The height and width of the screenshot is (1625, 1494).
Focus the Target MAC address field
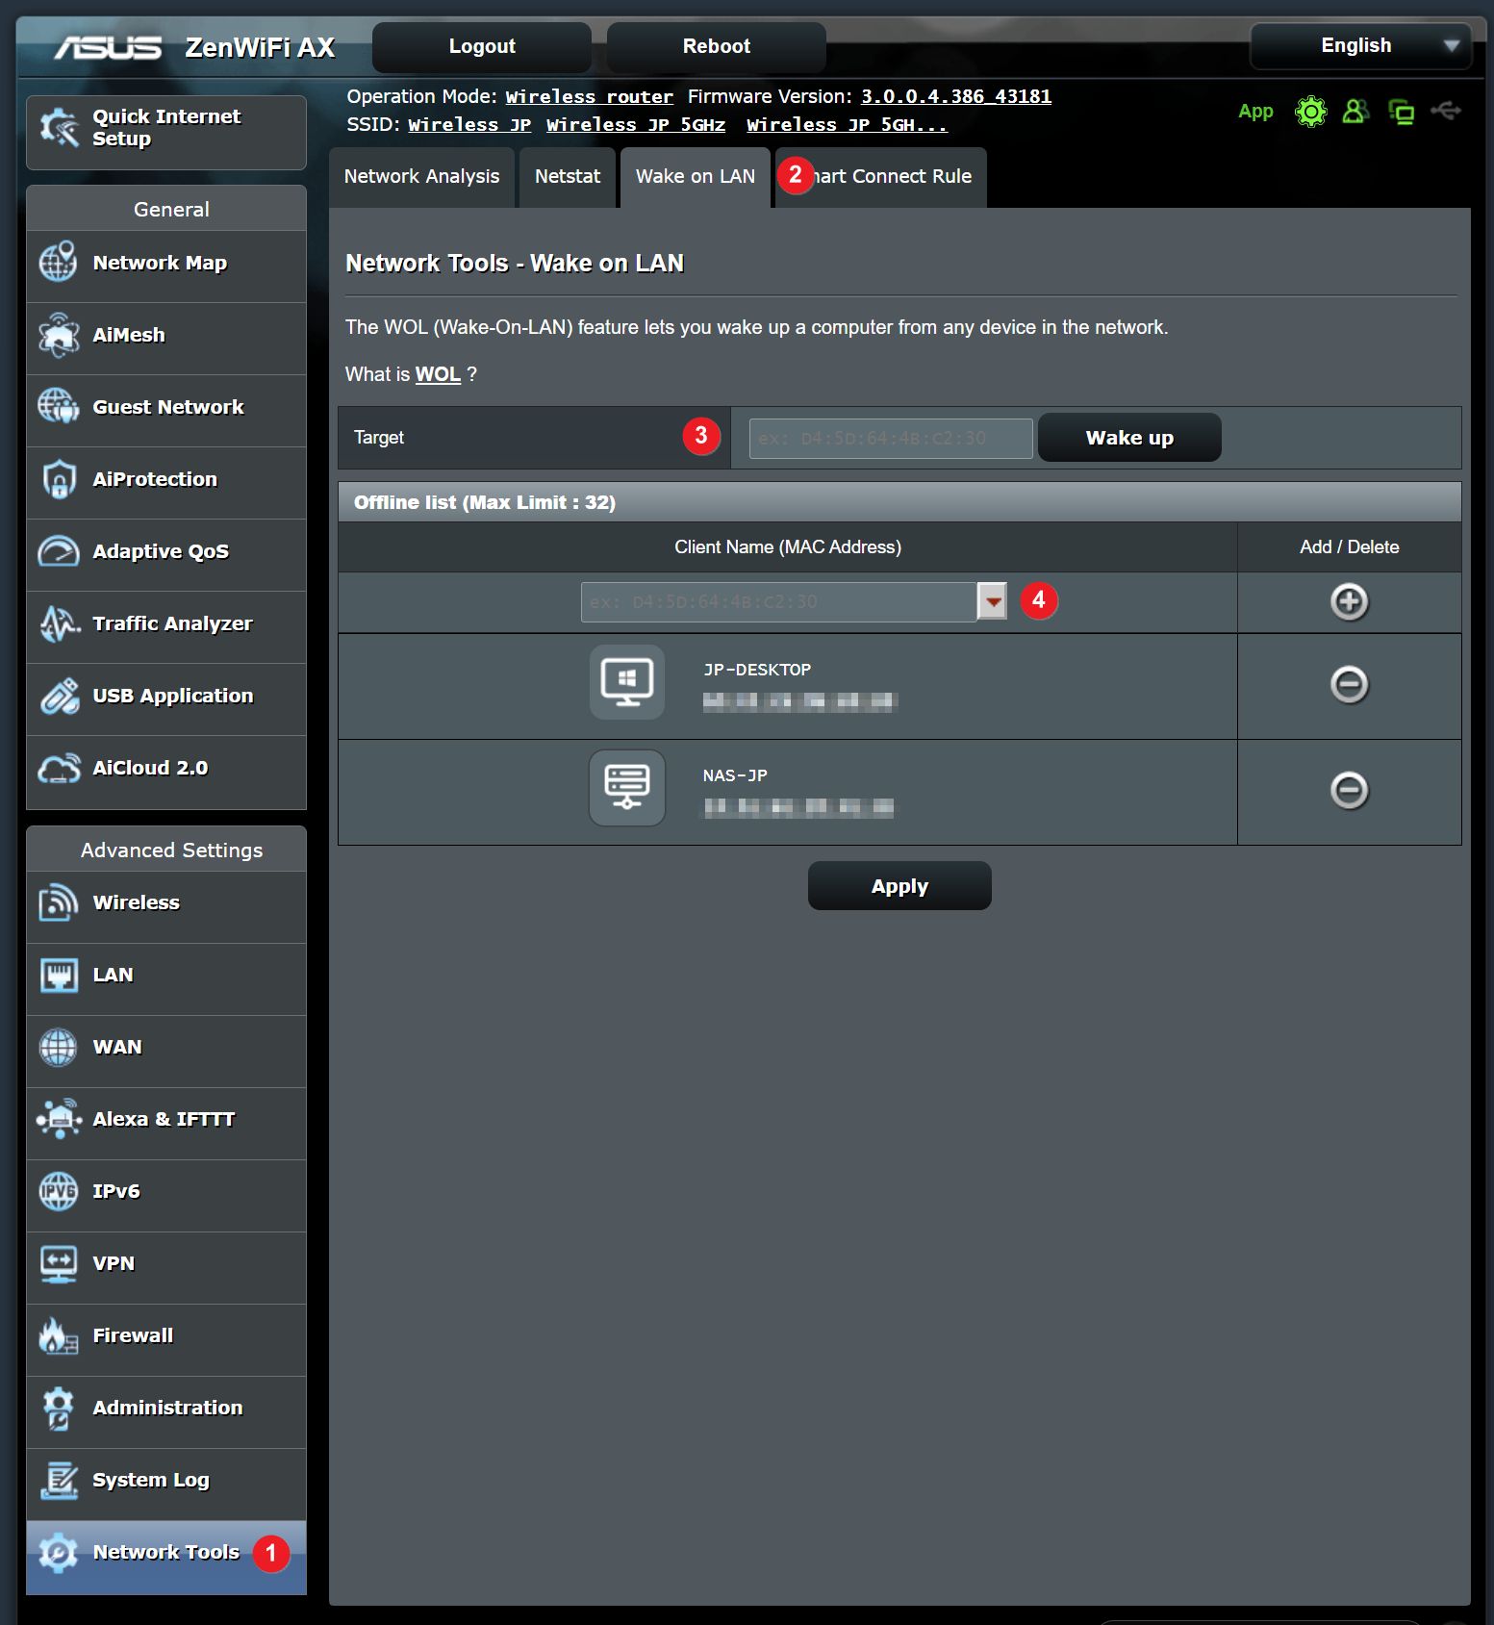click(891, 438)
